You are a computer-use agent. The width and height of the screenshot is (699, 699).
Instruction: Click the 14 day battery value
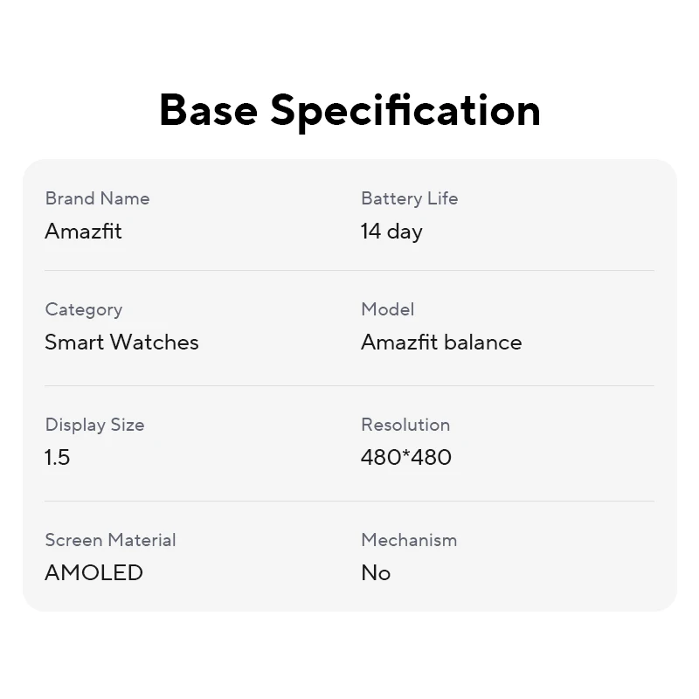(x=391, y=232)
